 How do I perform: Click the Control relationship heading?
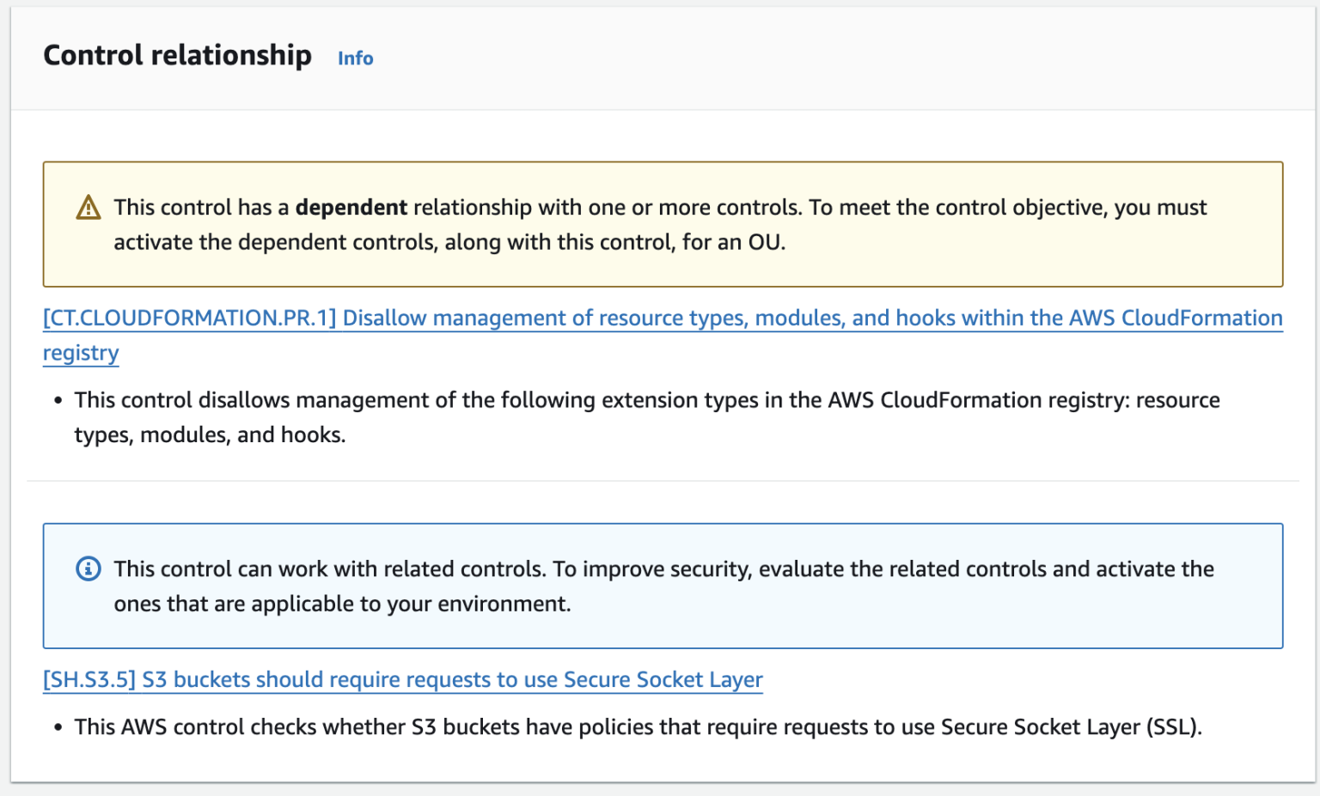point(177,56)
